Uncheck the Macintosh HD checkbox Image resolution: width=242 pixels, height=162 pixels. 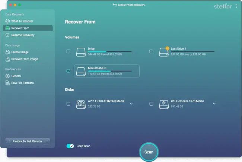[69, 71]
